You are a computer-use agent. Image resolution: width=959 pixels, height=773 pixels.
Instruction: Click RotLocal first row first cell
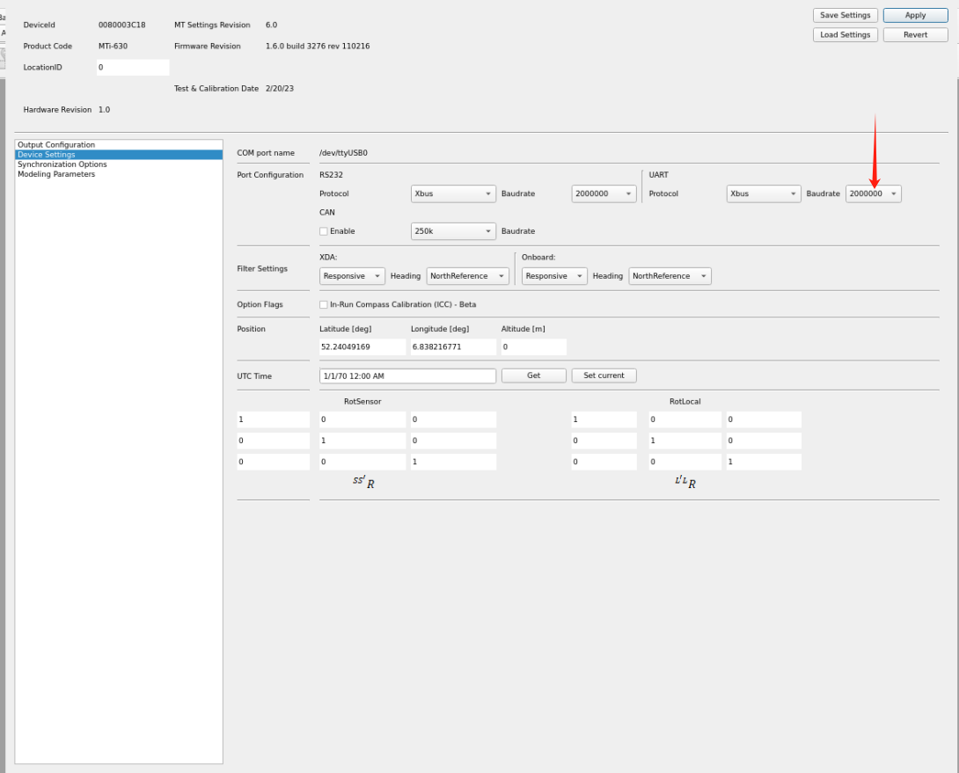604,419
